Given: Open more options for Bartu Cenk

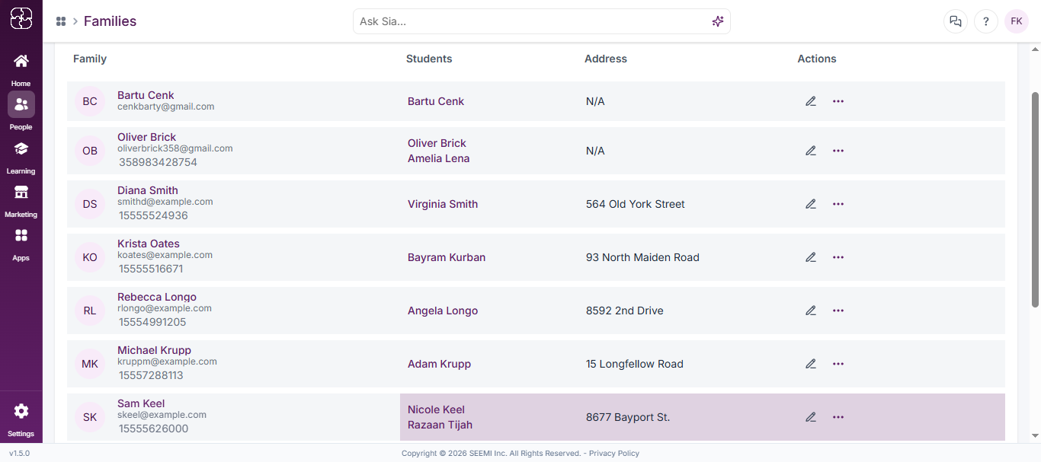Looking at the screenshot, I should (x=838, y=101).
